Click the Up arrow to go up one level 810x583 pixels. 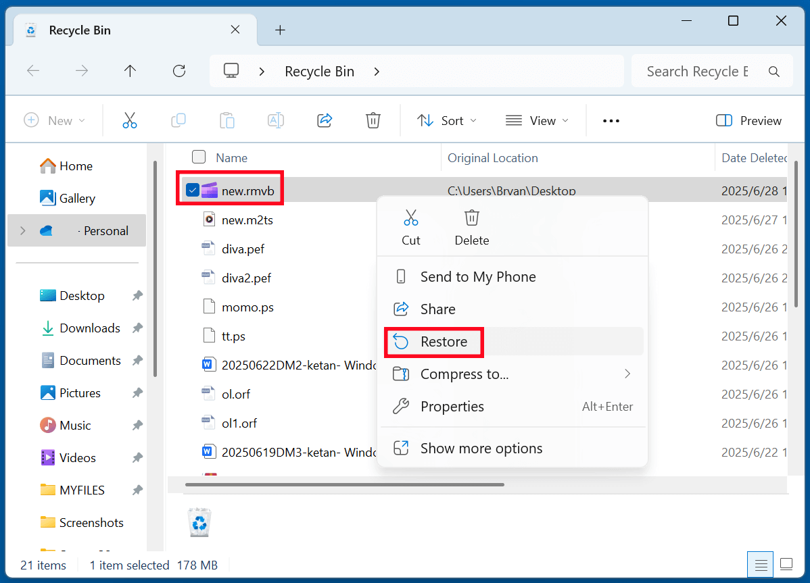tap(130, 70)
